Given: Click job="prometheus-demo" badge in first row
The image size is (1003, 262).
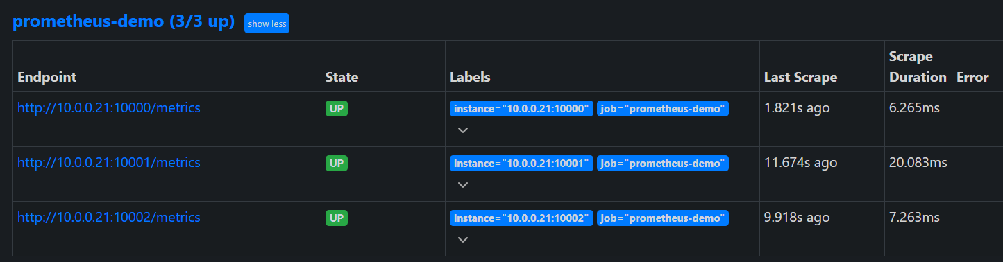Looking at the screenshot, I should tap(663, 109).
